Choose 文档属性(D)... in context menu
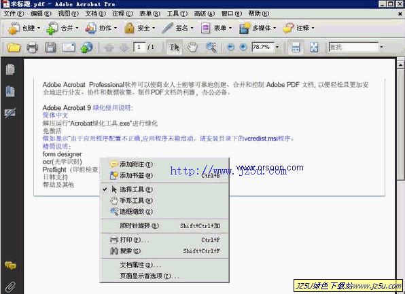This screenshot has width=405, height=294. (164, 265)
